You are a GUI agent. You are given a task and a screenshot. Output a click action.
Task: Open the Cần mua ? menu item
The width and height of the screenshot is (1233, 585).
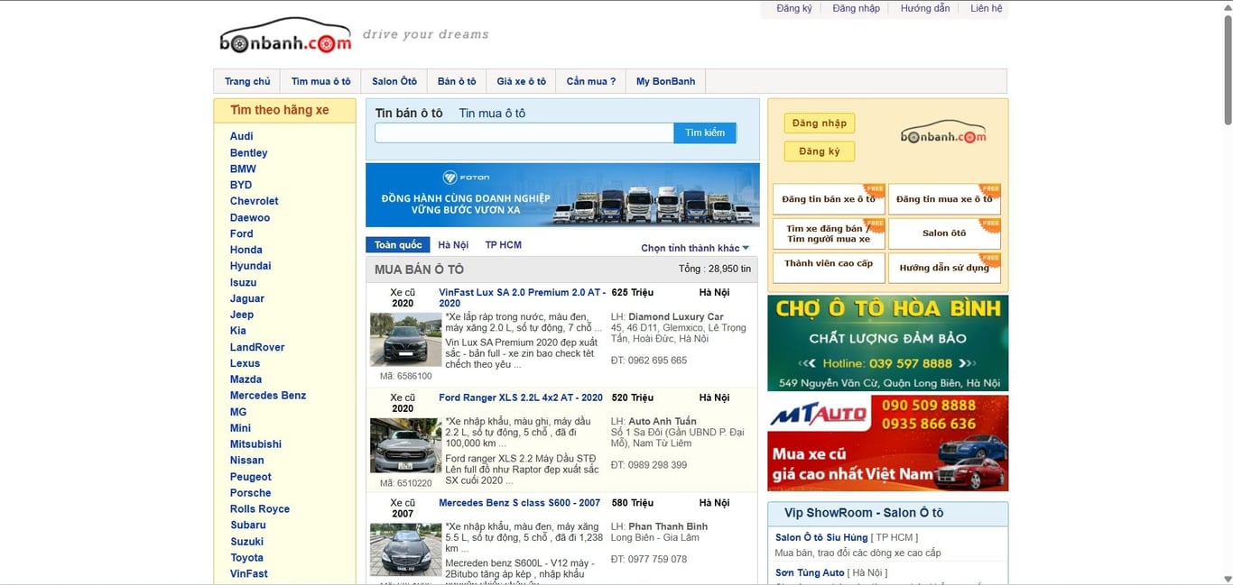pos(591,81)
